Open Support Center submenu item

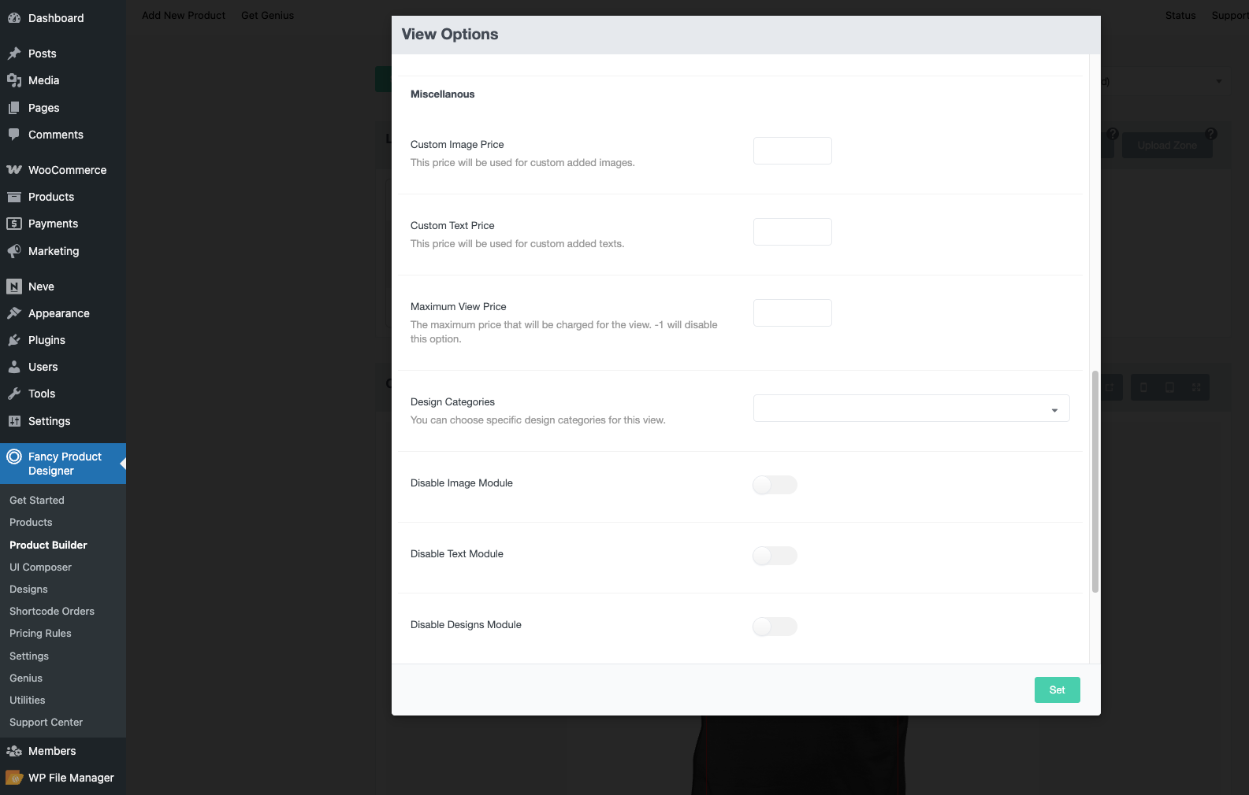tap(46, 722)
